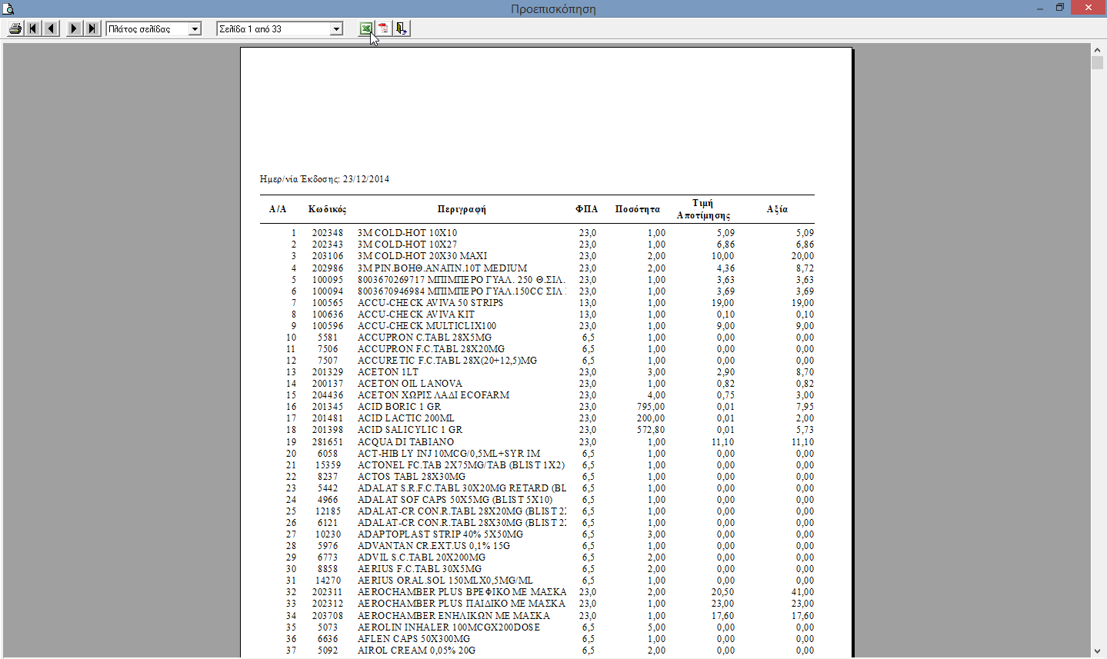The image size is (1107, 659).
Task: Open the page selector 'Σελίδα 1 από 33'
Action: pyautogui.click(x=336, y=29)
